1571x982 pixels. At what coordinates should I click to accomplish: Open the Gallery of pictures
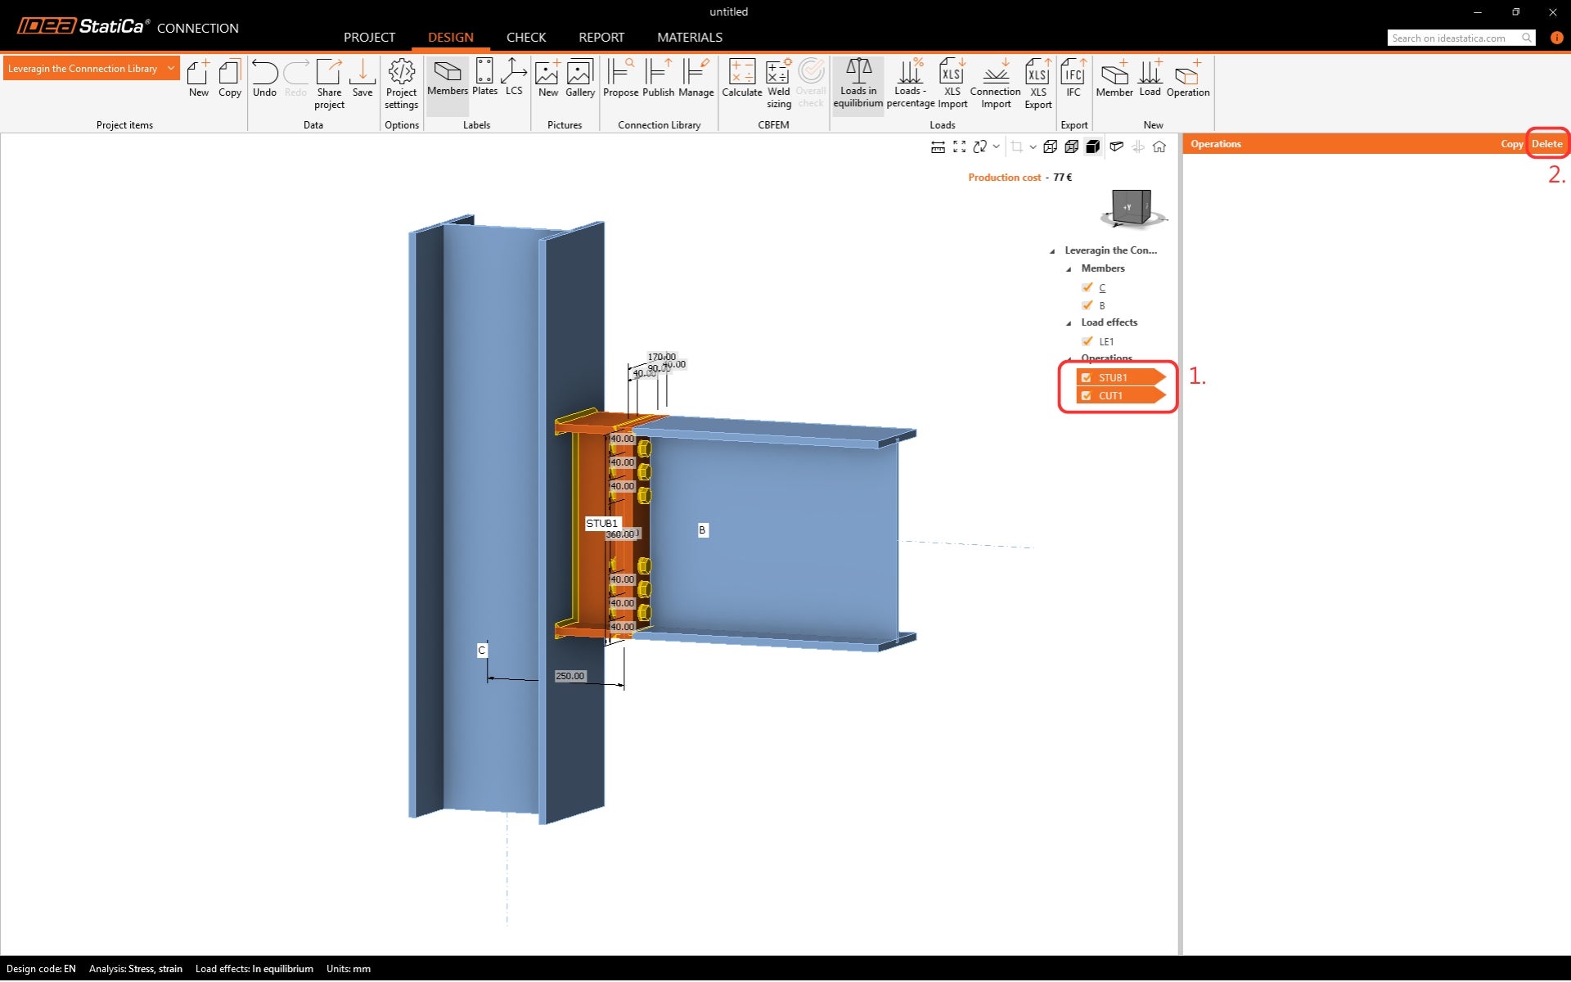579,79
